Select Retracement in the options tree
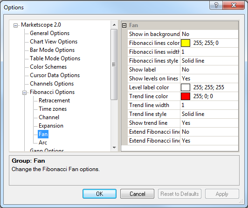248x208 pixels. click(x=54, y=100)
